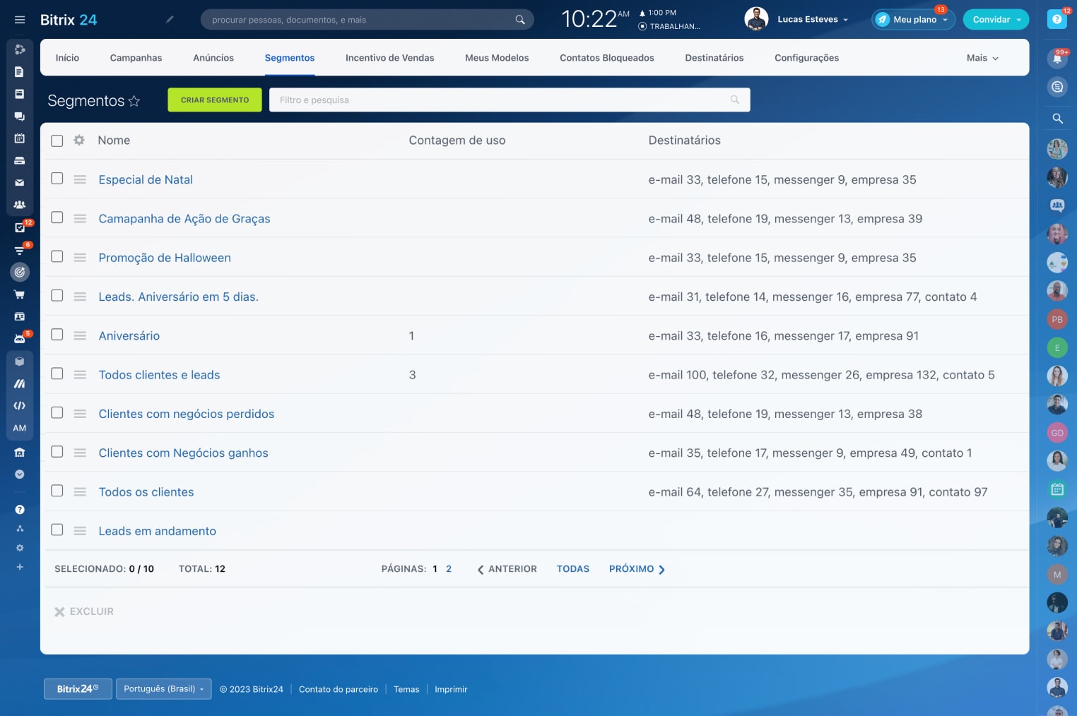Screen dimensions: 1077x716
Task: Toggle the select-all checkbox in table header
Action: [x=57, y=141]
